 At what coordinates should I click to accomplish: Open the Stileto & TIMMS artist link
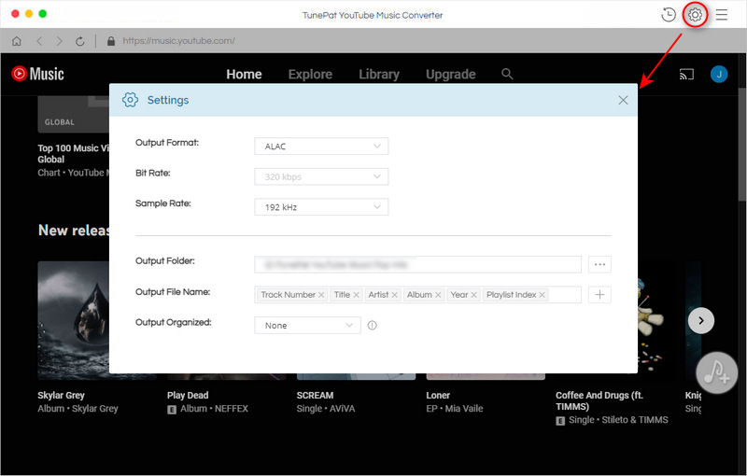(635, 420)
